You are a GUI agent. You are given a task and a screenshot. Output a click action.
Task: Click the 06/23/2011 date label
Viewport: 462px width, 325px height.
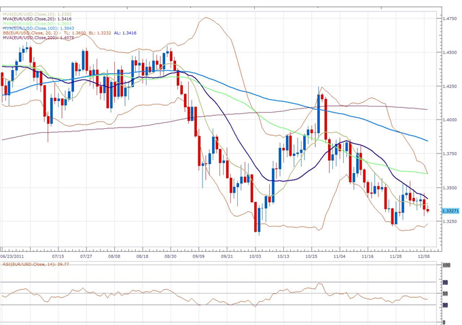12,256
